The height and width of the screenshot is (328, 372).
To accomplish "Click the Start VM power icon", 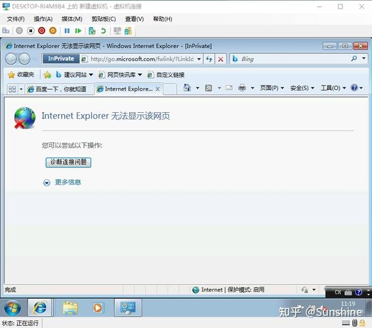I will [x=19, y=31].
